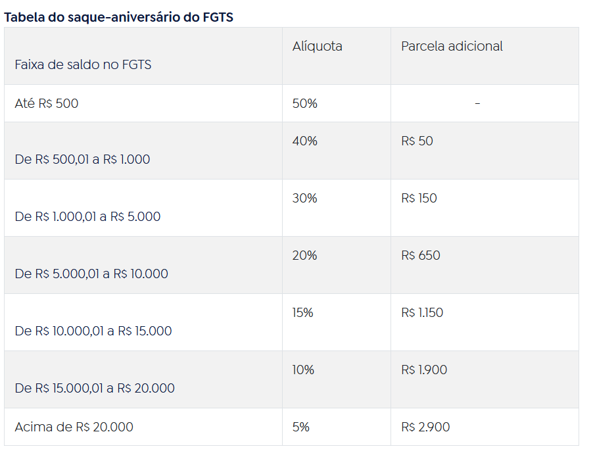Click the 'R$ 1.150' parcela adicional value

422,312
